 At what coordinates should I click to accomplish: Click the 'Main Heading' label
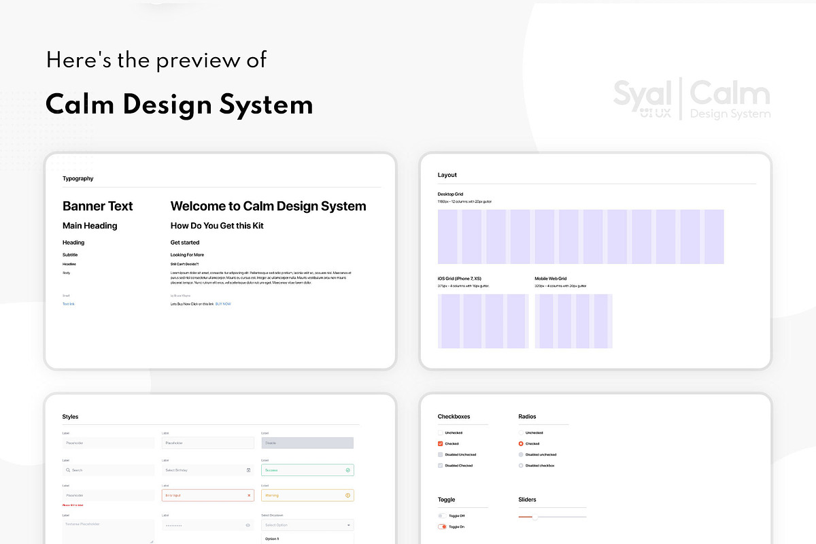point(90,226)
